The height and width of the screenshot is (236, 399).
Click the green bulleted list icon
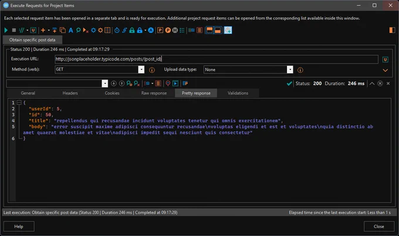click(182, 31)
